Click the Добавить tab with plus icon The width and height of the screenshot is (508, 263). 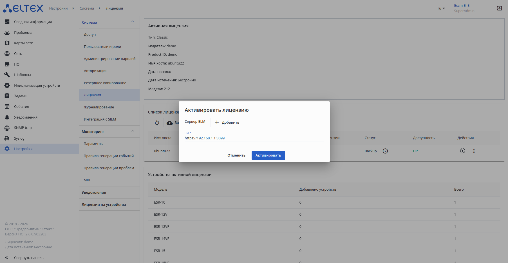click(x=227, y=122)
